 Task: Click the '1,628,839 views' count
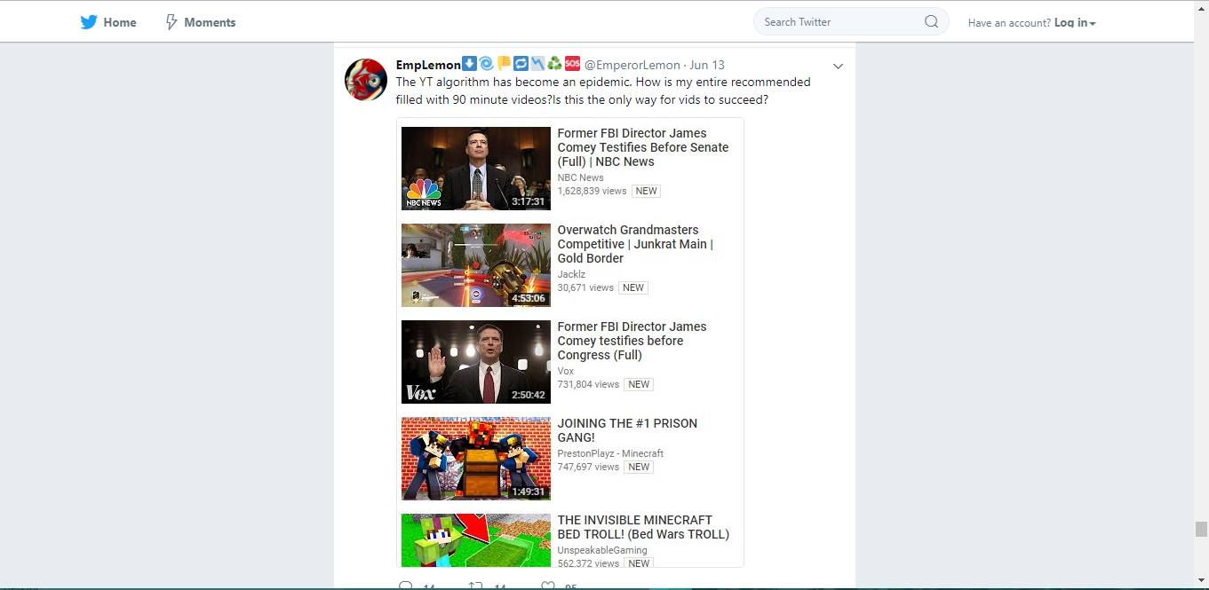592,191
